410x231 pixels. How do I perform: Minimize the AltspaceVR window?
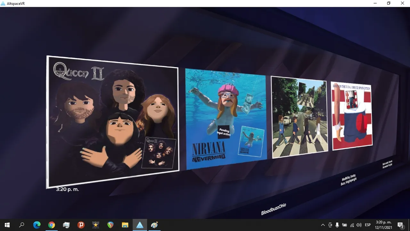(x=375, y=3)
